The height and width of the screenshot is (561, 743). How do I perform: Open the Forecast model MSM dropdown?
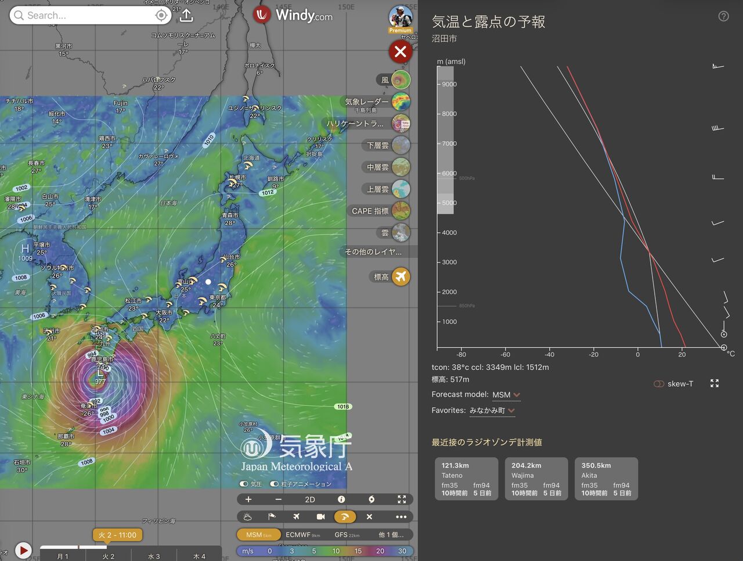(506, 395)
